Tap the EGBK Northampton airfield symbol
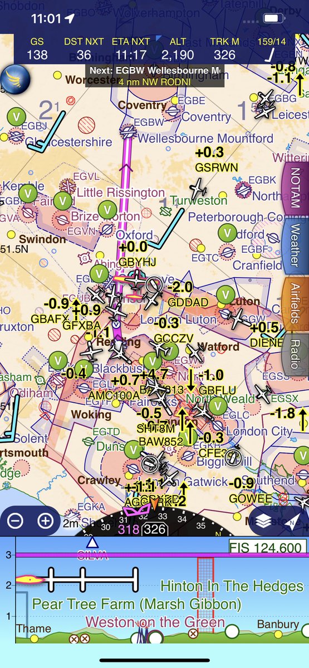Image resolution: width=309 pixels, height=668 pixels. [x=243, y=190]
